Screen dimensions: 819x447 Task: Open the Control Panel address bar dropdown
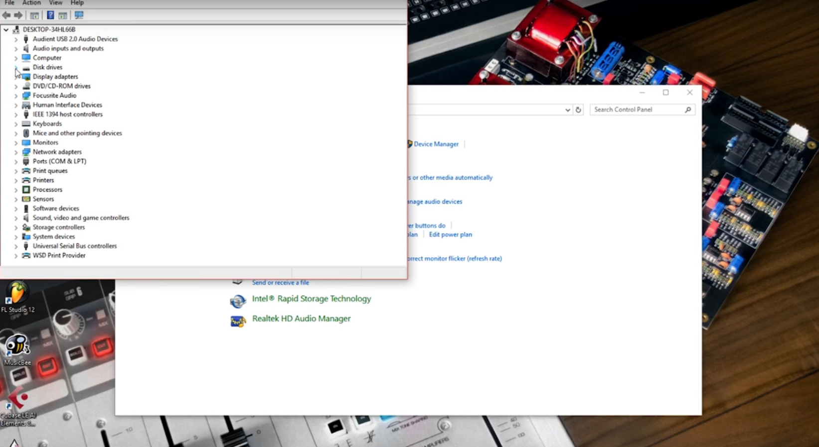(567, 110)
